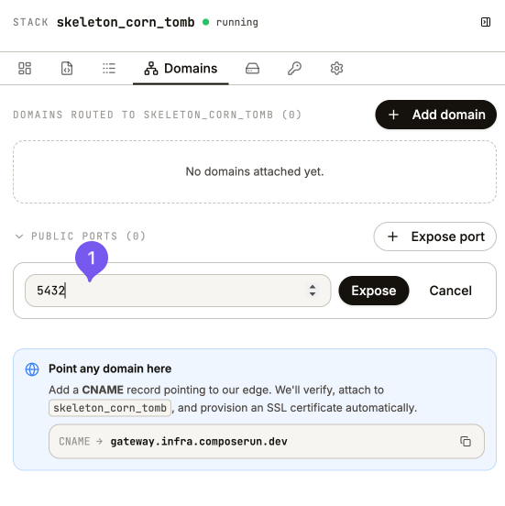Open the logs list tab icon
The image size is (505, 506).
109,69
